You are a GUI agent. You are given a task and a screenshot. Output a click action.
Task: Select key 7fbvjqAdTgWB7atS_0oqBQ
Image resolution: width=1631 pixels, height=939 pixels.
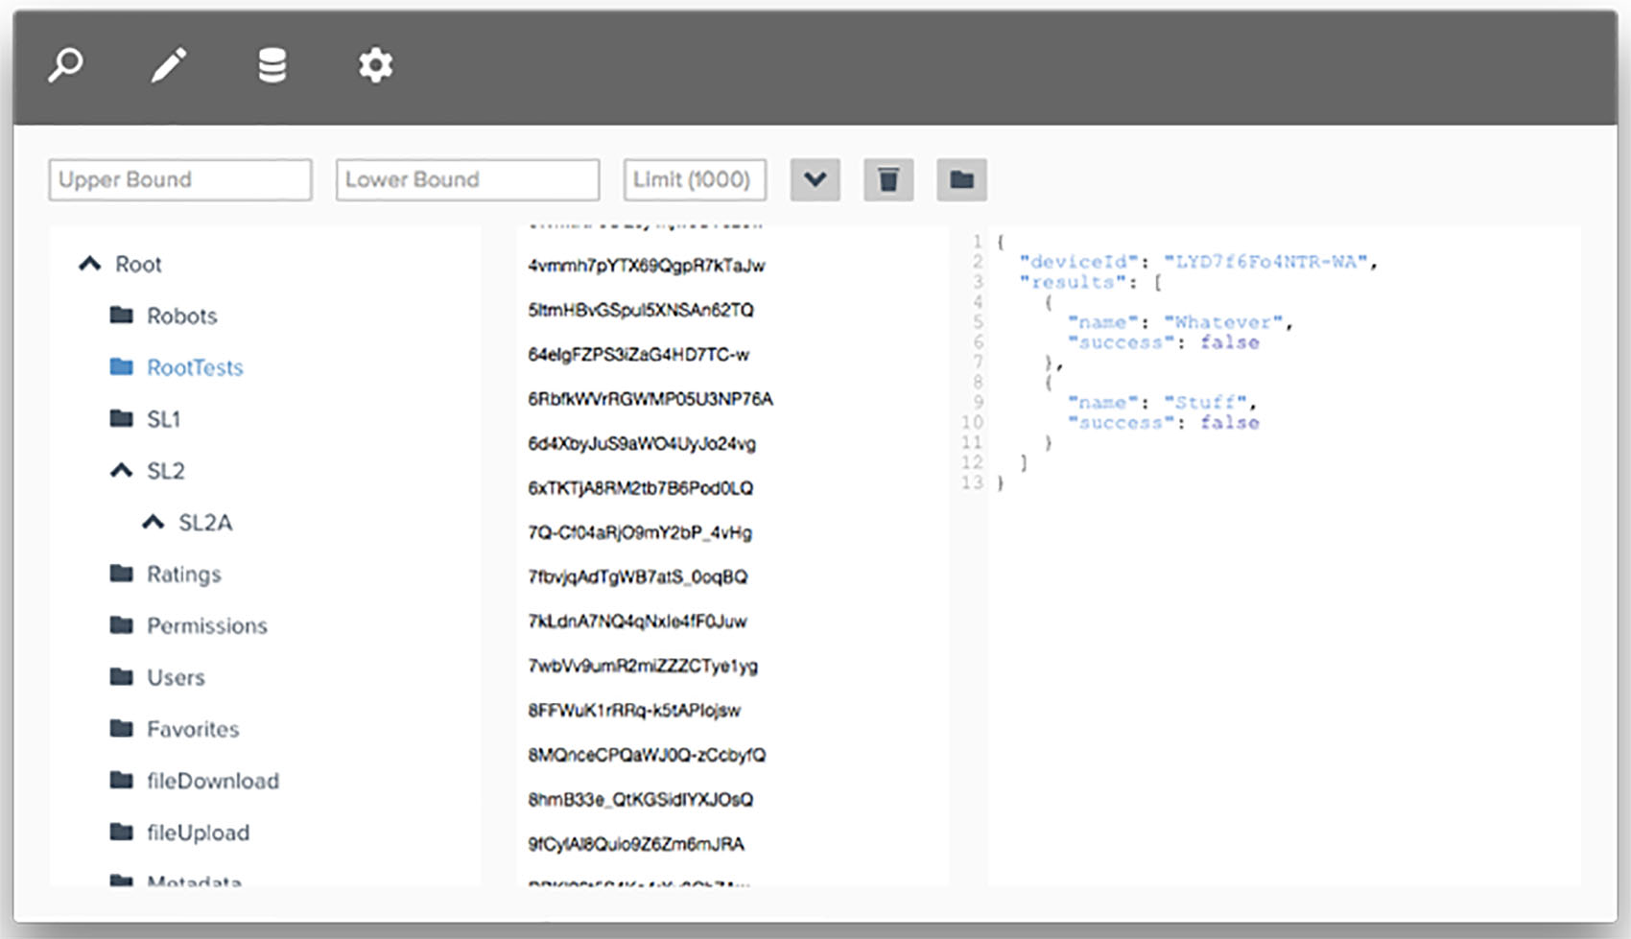point(638,577)
